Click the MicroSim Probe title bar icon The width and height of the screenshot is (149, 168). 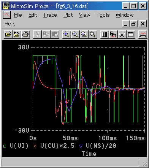[x=6, y=6]
